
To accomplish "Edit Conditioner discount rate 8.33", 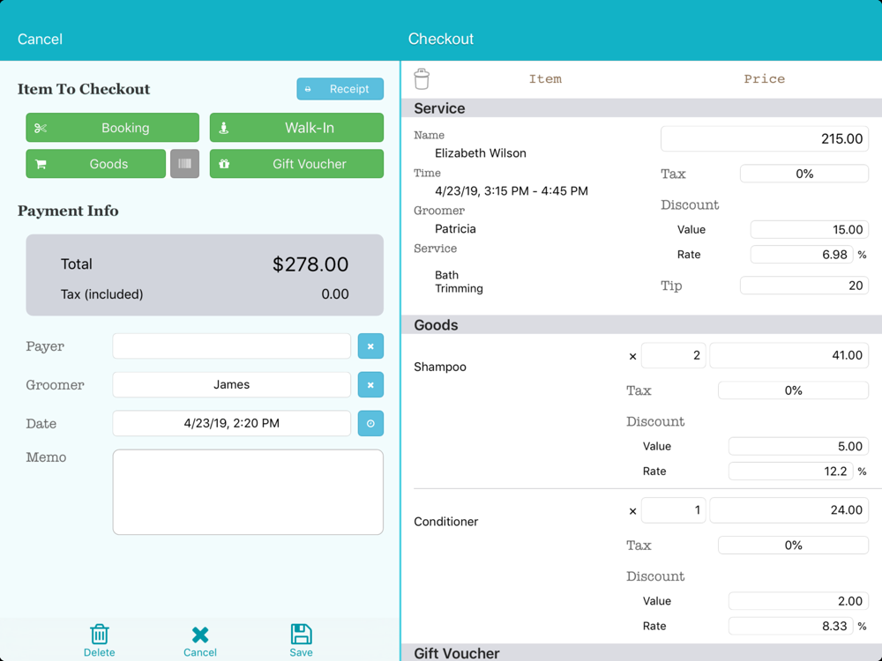I will click(791, 626).
